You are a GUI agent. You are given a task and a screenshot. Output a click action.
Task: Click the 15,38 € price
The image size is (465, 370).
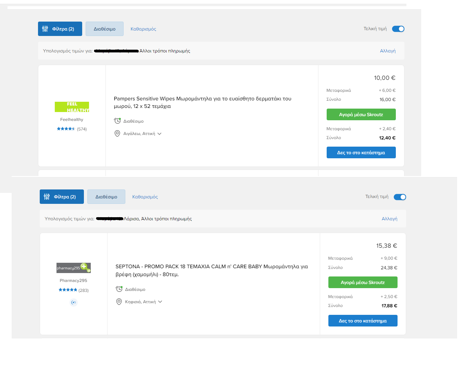point(387,246)
